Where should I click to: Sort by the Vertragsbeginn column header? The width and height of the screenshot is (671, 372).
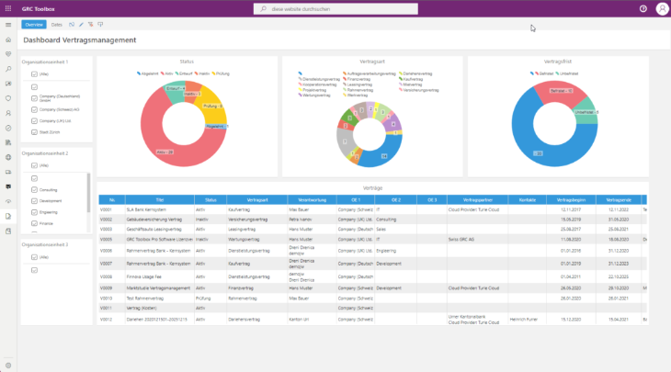pyautogui.click(x=571, y=199)
